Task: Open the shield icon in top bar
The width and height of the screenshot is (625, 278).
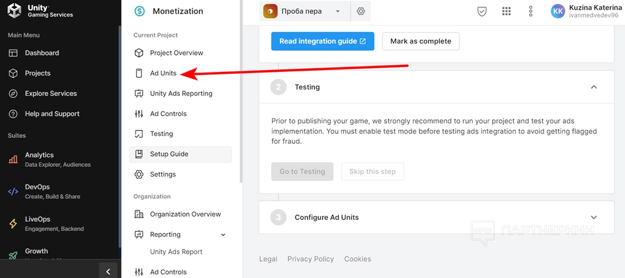Action: click(x=482, y=11)
